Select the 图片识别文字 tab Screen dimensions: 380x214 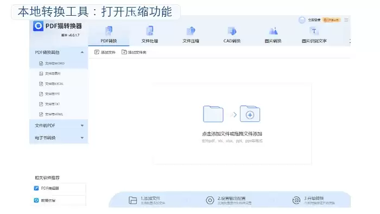[x=314, y=35]
